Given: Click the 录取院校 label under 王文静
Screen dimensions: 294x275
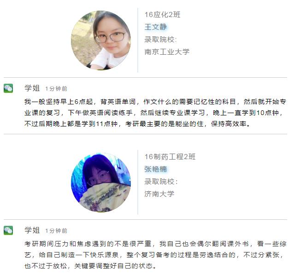Looking at the screenshot, I should 160,40.
